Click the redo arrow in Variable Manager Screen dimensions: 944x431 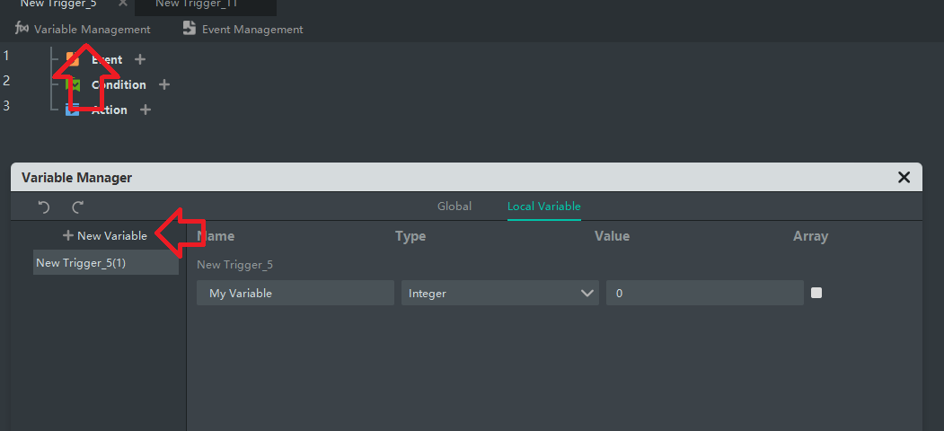(x=78, y=207)
